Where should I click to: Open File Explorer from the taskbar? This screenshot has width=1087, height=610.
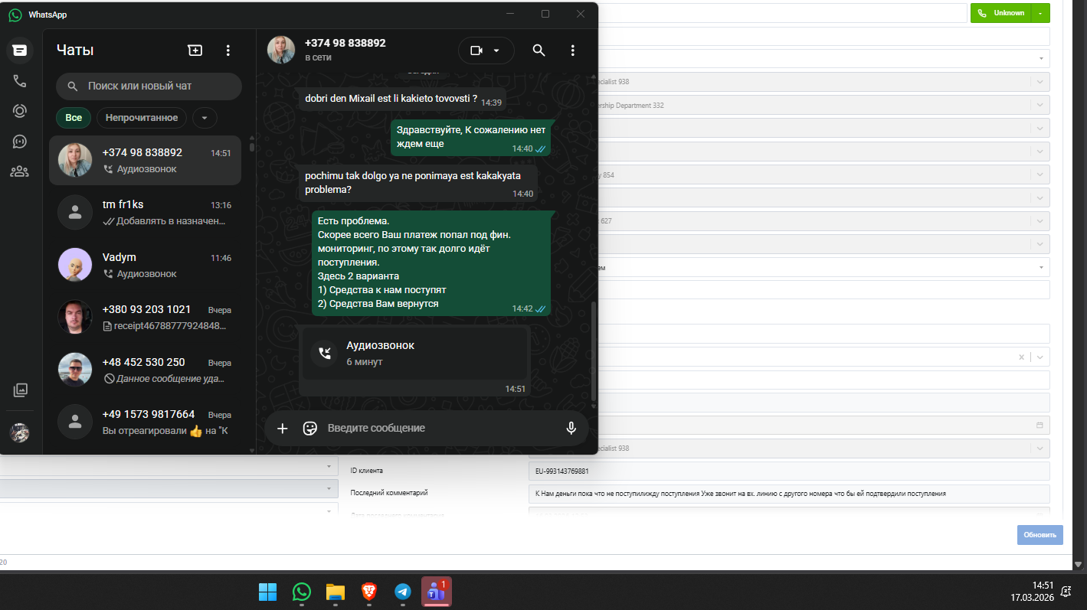pos(336,592)
